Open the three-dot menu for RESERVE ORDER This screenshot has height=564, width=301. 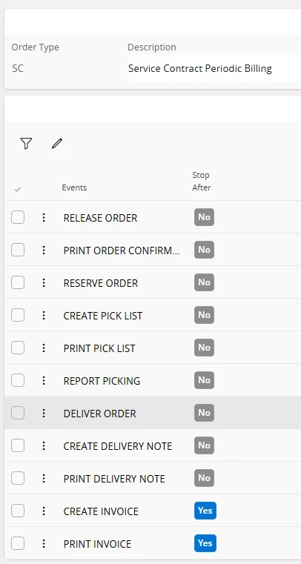pos(44,282)
